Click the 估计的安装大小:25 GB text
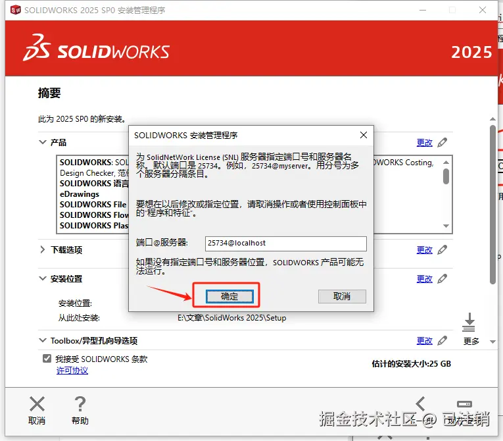 (x=411, y=363)
